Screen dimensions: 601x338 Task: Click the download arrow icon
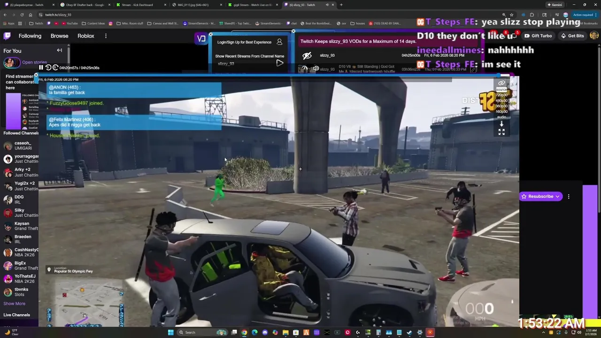point(501,123)
